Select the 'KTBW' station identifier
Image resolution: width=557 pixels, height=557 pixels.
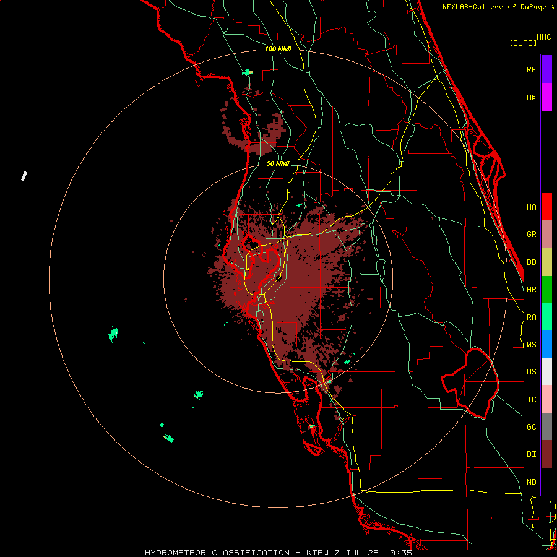click(x=317, y=553)
